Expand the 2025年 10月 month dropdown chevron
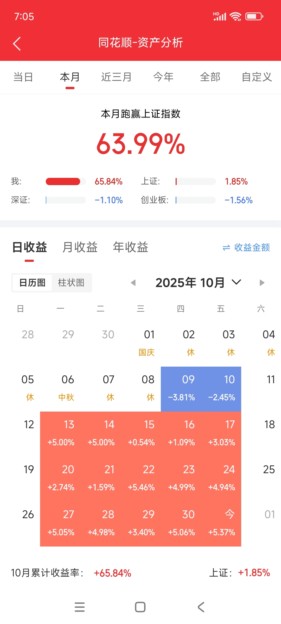Image resolution: width=281 pixels, height=624 pixels. tap(236, 282)
